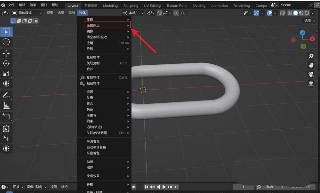Enable proportional editing
320x193 pixels.
pyautogui.click(x=176, y=13)
